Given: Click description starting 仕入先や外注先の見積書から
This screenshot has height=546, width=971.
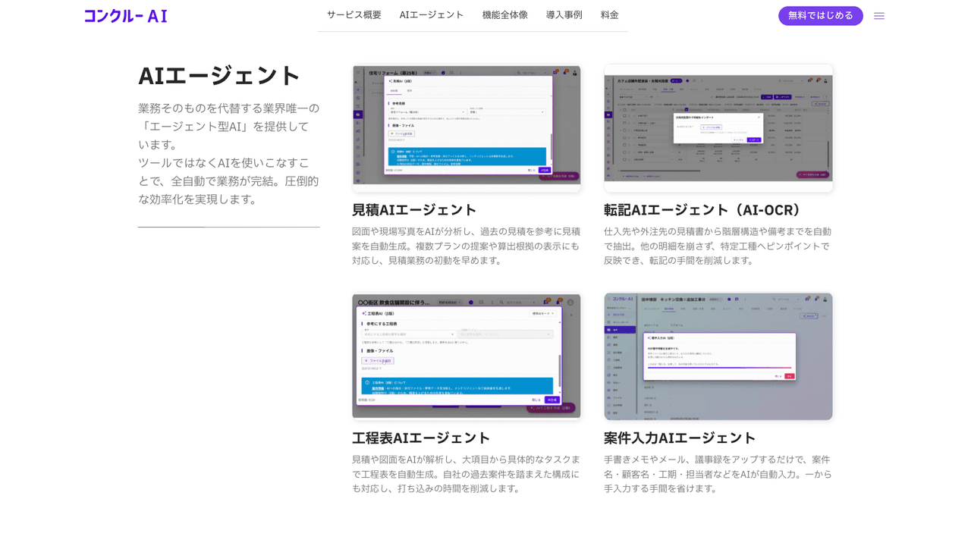Looking at the screenshot, I should tap(718, 246).
